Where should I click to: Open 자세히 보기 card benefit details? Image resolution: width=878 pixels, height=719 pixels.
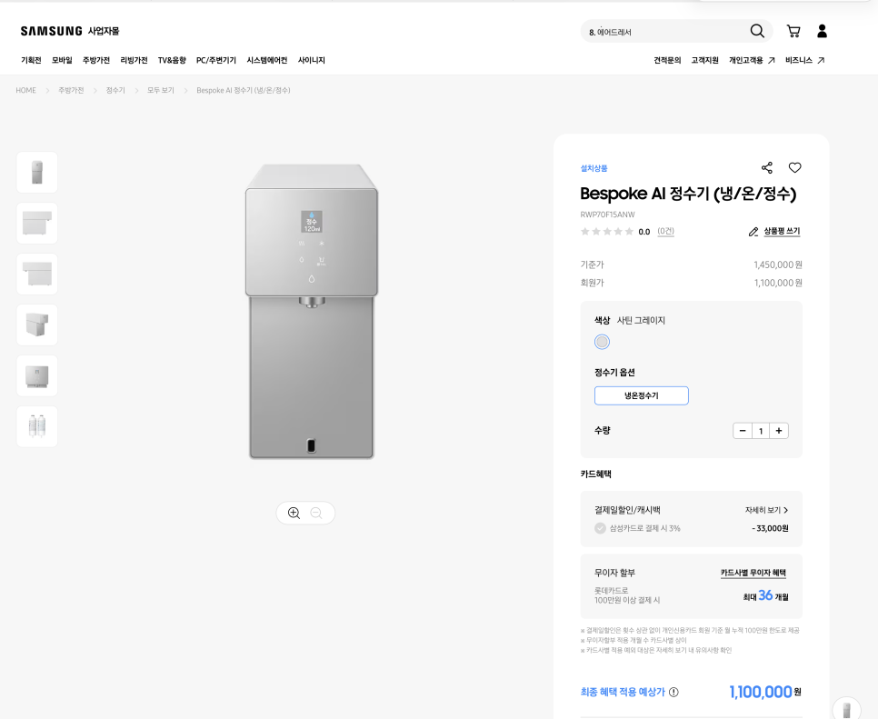766,510
